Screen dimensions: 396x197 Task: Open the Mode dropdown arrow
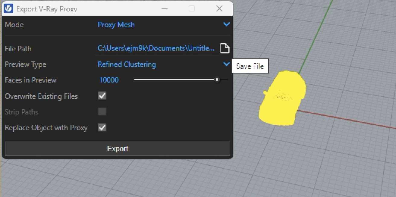(x=226, y=24)
